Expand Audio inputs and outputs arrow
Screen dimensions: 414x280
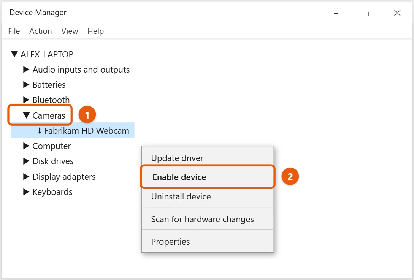(26, 70)
